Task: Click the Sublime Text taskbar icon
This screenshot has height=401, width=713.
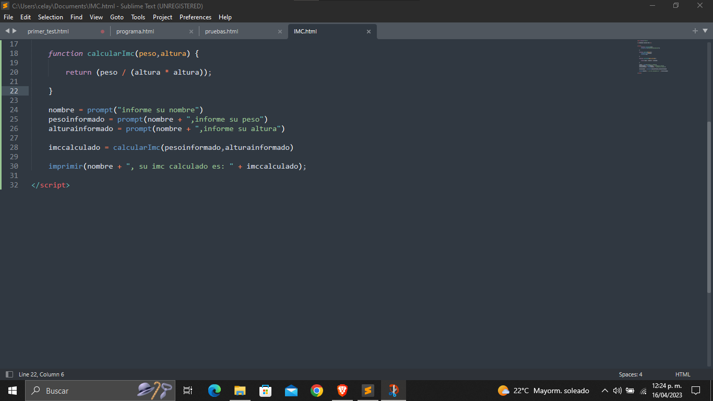Action: click(367, 391)
